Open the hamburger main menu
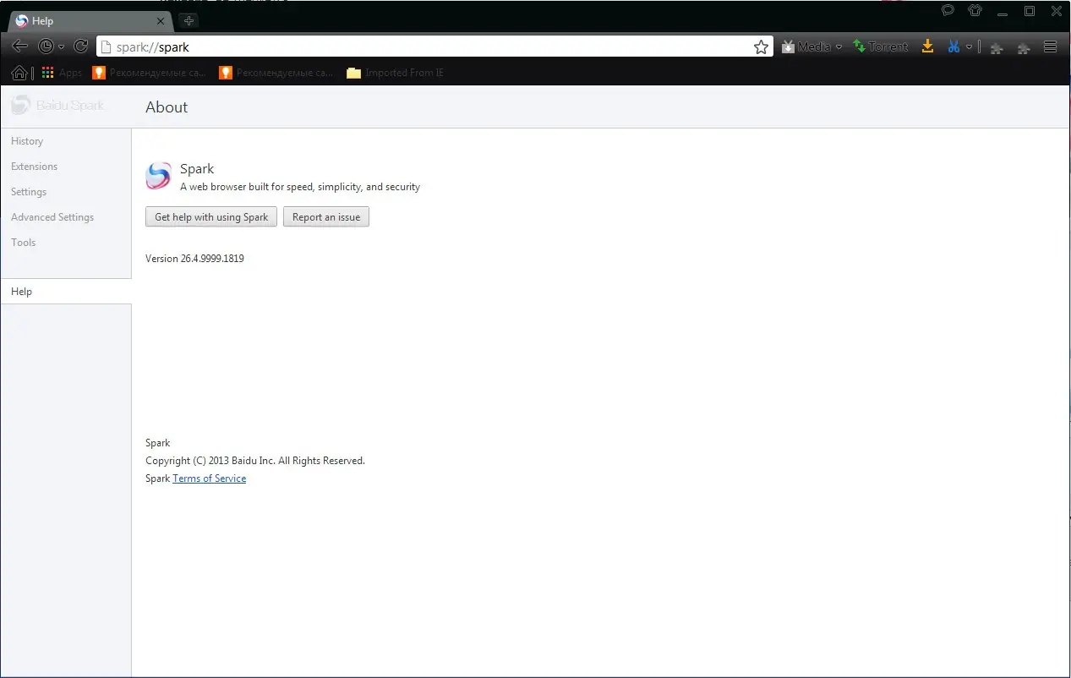1071x678 pixels. pyautogui.click(x=1051, y=47)
